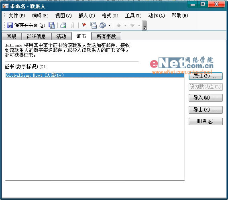
Task: Click the 导入(M)... button
Action: (x=206, y=98)
